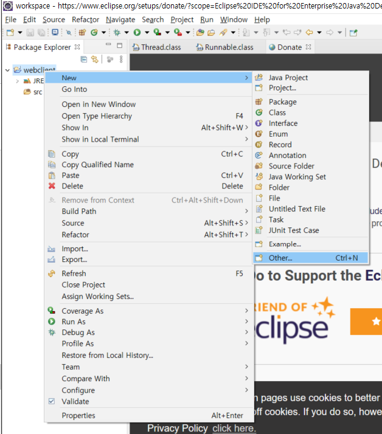The image size is (382, 434).
Task: Open dropdown arrow next to Search icon
Action: pos(233,33)
